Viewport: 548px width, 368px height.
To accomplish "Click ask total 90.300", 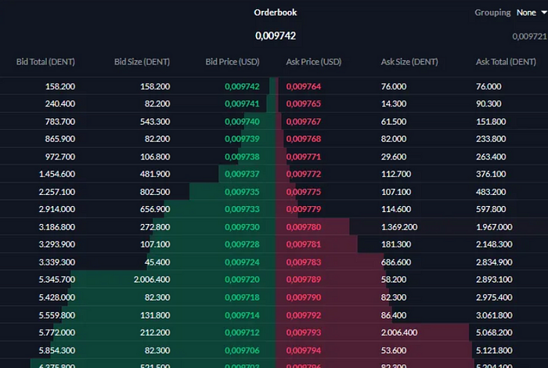I will 489,104.
